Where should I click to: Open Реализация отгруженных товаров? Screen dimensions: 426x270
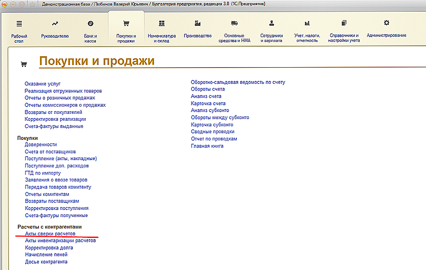pos(63,91)
